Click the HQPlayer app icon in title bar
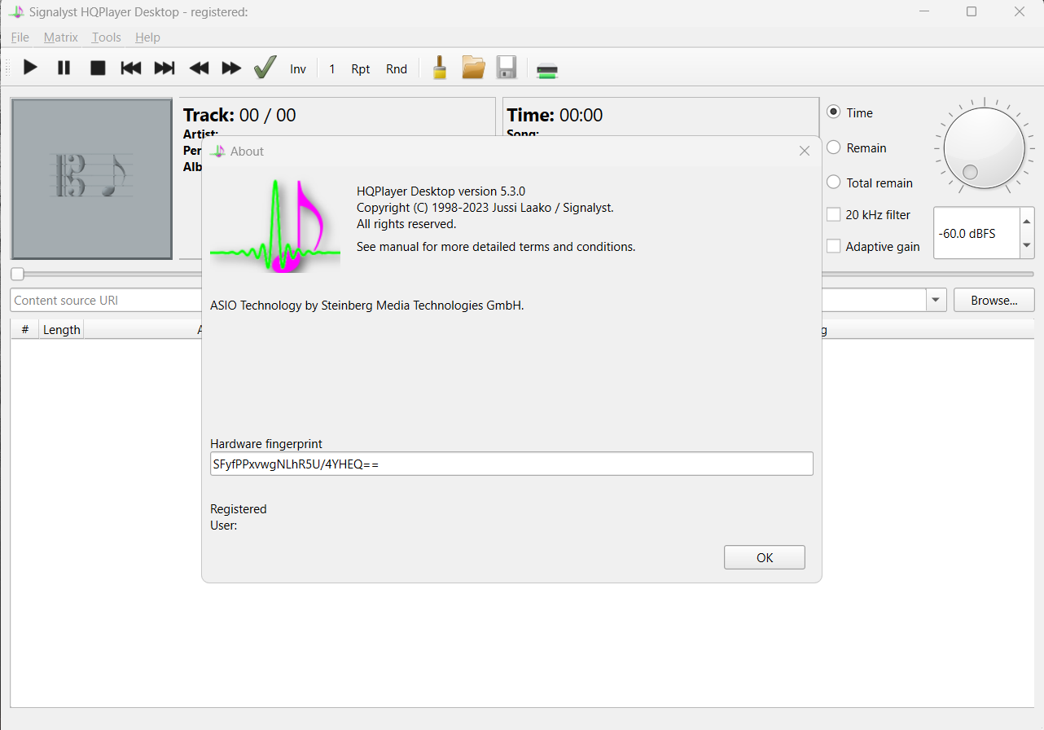The image size is (1044, 730). (x=16, y=11)
